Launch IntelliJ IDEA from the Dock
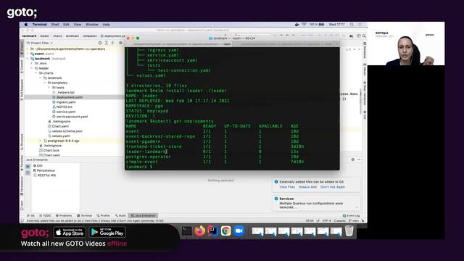Image resolution: width=464 pixels, height=261 pixels. 212,231
